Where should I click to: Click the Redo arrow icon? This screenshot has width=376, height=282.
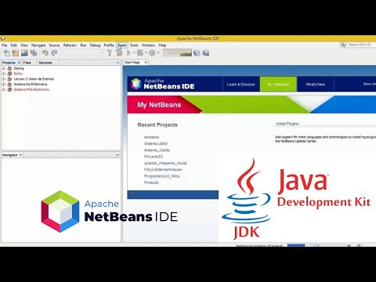click(x=54, y=53)
